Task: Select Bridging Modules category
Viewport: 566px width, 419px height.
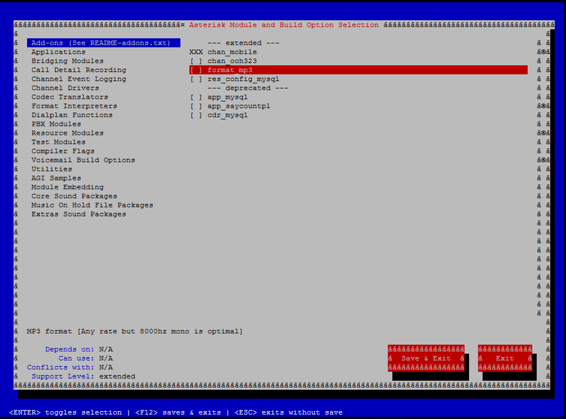Action: pyautogui.click(x=68, y=61)
